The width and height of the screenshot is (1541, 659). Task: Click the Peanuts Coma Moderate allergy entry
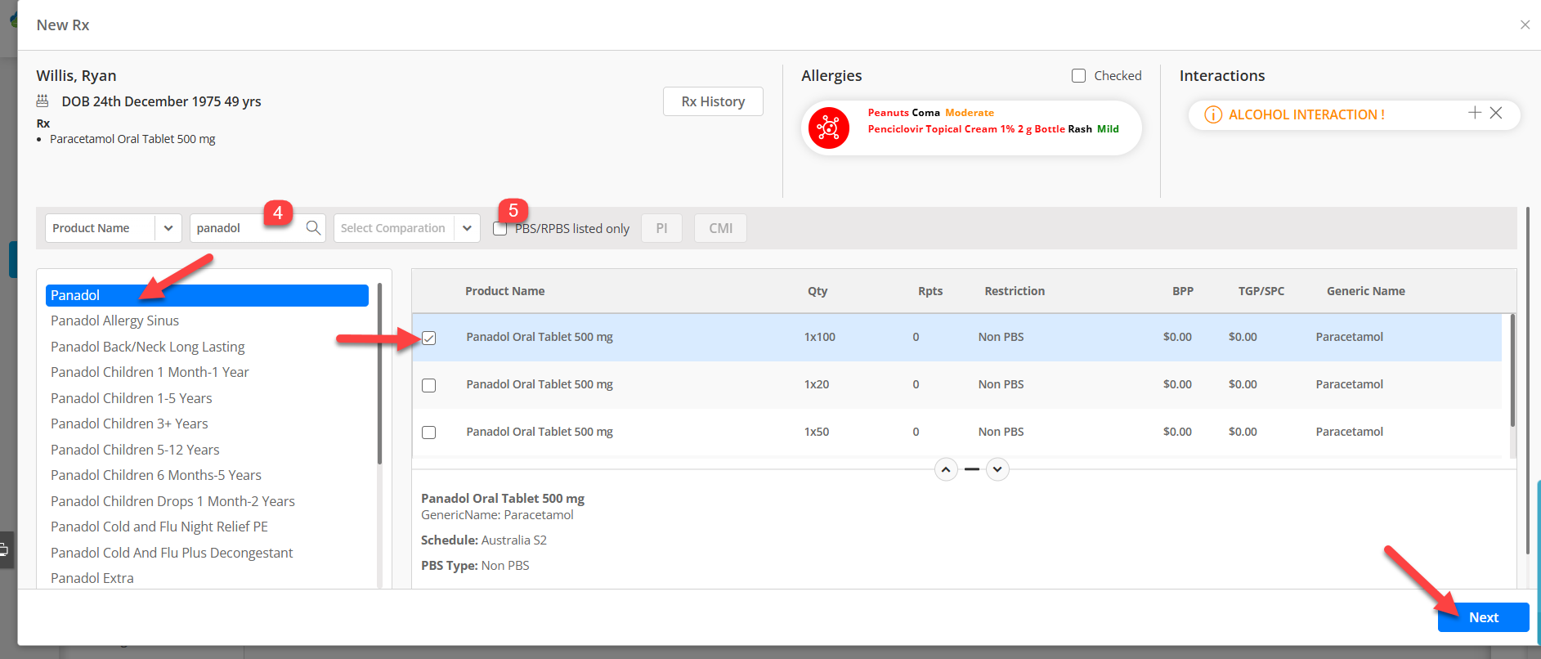coord(930,113)
